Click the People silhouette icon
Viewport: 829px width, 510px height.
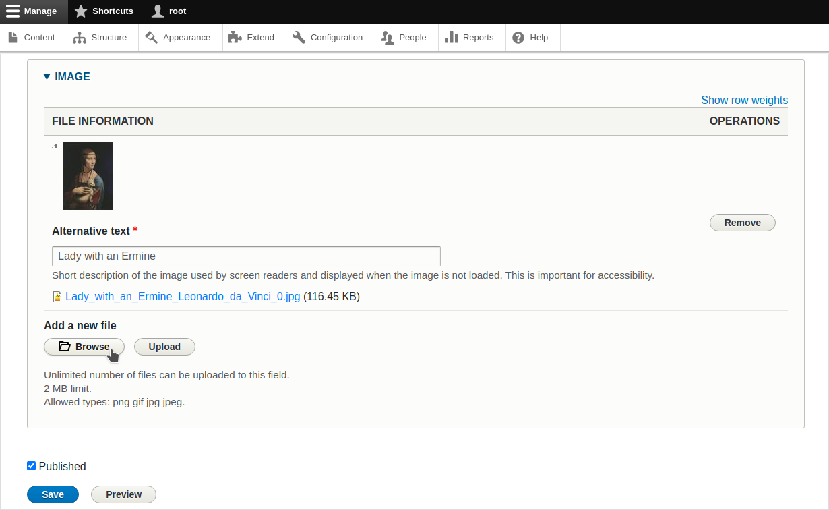(388, 38)
